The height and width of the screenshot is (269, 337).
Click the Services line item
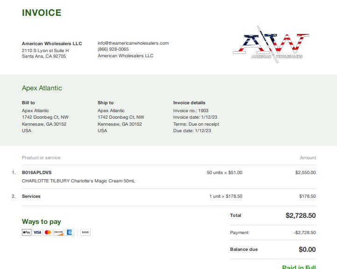(31, 196)
